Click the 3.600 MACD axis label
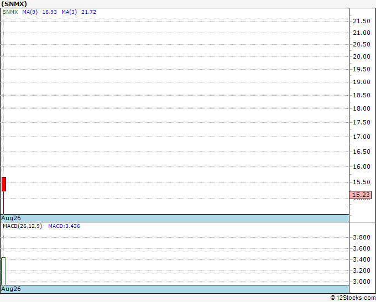 362,248
